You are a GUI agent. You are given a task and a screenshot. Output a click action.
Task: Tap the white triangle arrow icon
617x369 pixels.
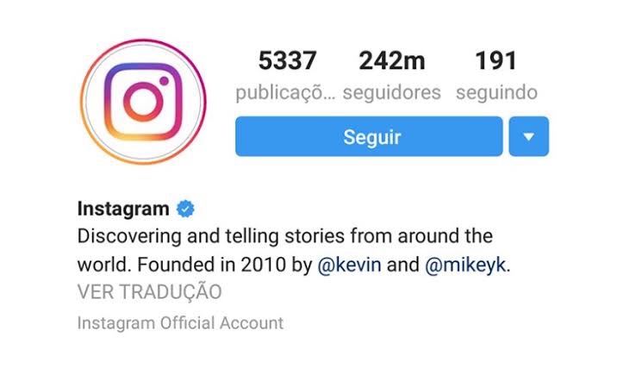click(528, 137)
